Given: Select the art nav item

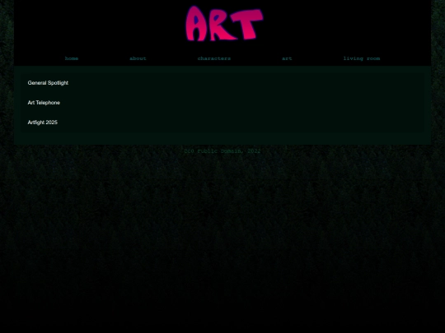Looking at the screenshot, I should click(287, 58).
